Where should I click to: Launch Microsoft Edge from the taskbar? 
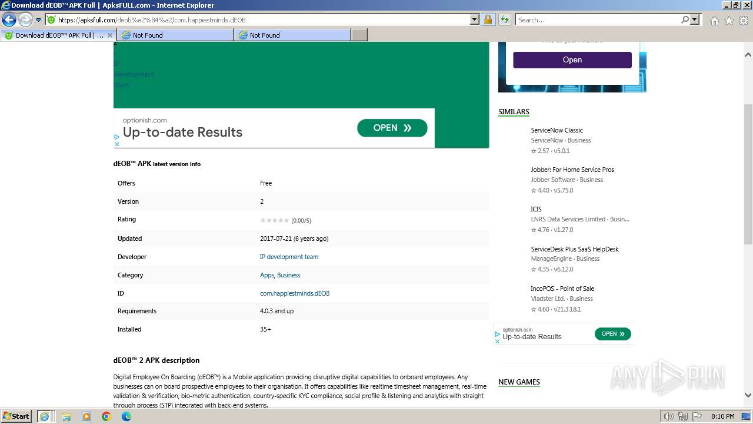click(126, 416)
